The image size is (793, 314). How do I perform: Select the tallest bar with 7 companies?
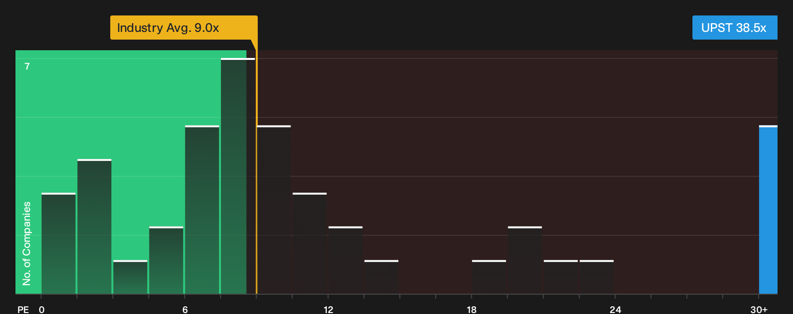238,176
